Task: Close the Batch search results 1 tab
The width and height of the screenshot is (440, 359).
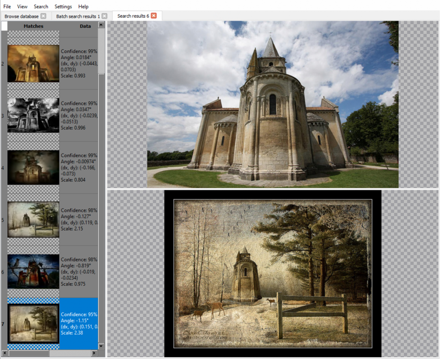Action: click(x=104, y=16)
